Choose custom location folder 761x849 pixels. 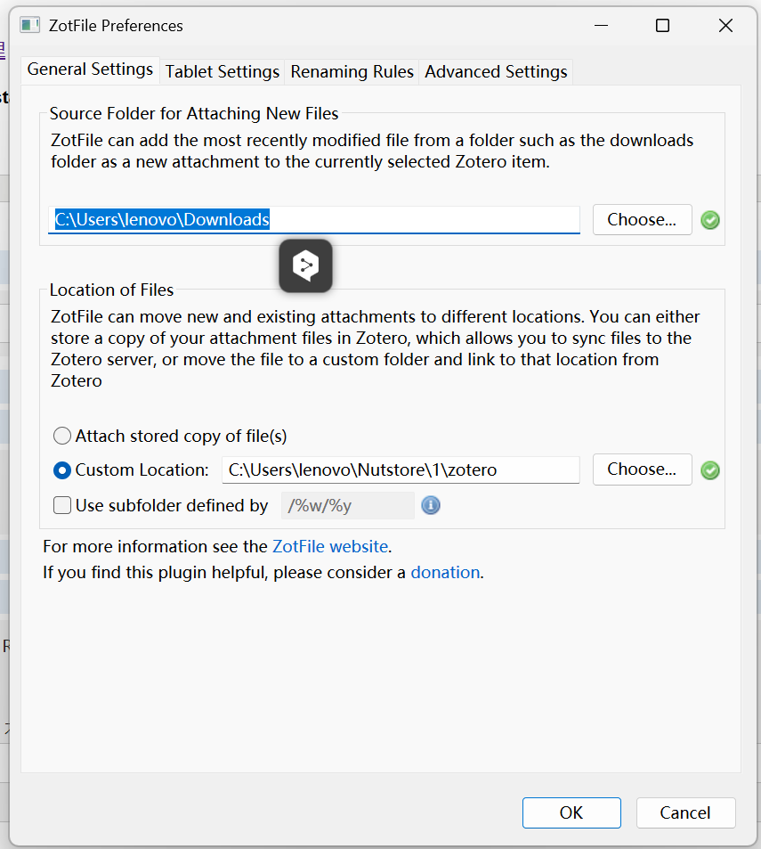(x=642, y=469)
